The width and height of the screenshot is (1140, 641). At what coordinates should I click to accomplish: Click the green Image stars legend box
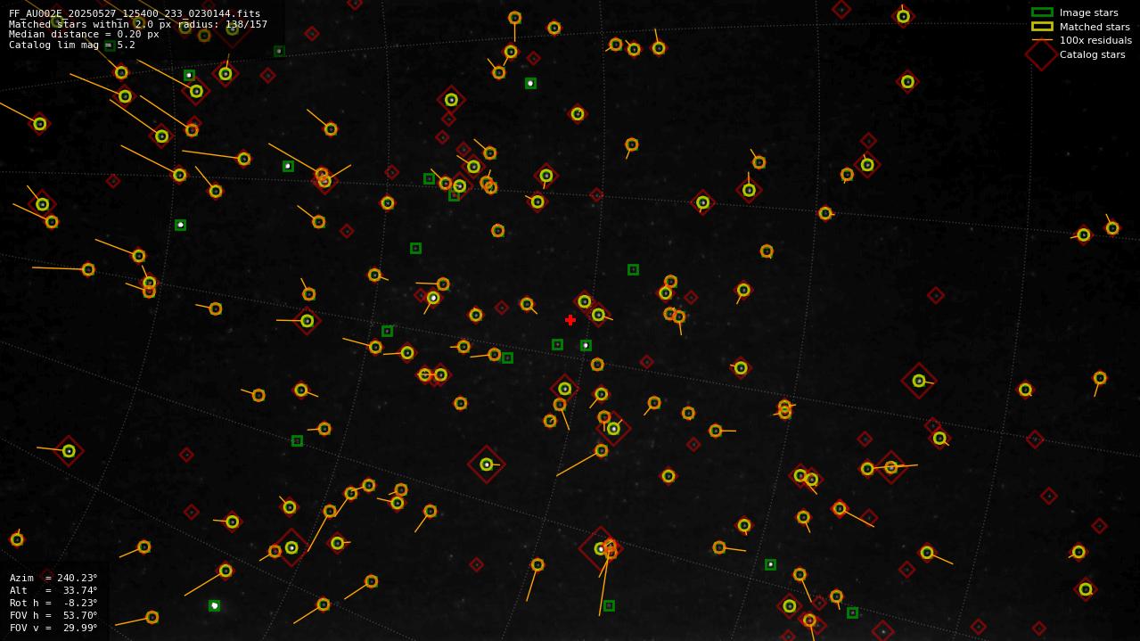click(1042, 12)
